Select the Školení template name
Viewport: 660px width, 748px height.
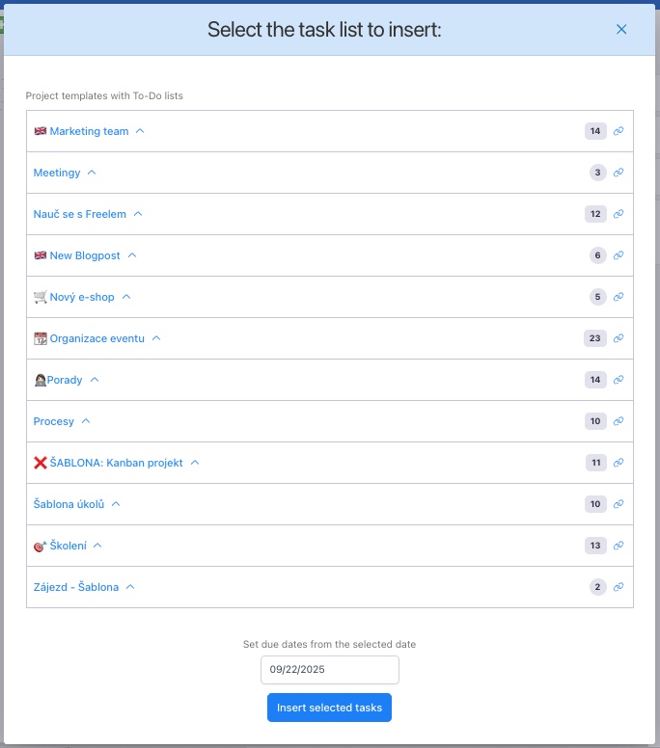tap(69, 546)
